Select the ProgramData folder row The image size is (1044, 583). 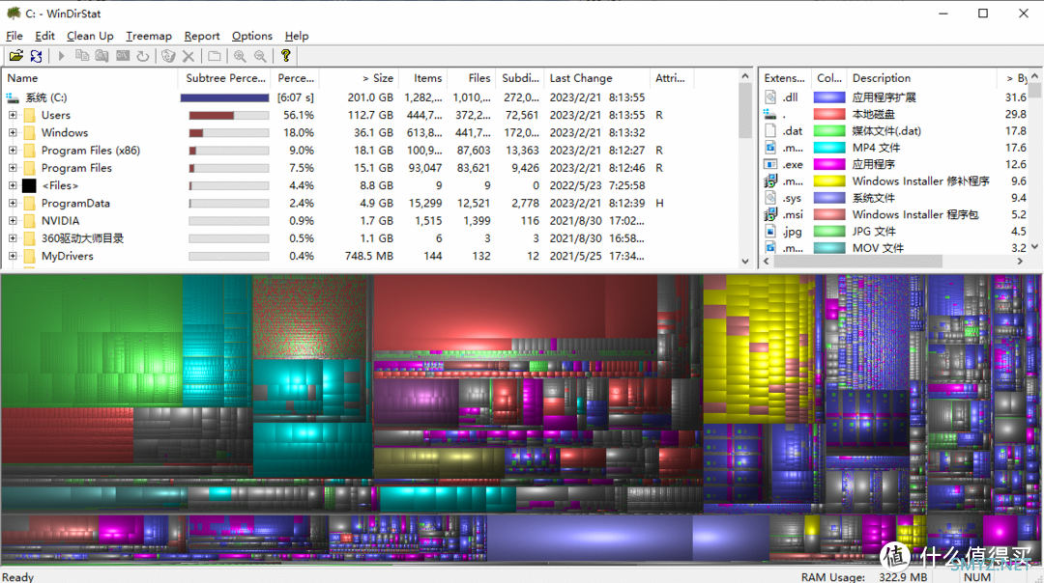click(x=75, y=204)
